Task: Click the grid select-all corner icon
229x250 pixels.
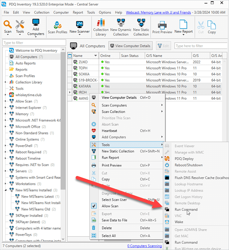Action: 70,56
